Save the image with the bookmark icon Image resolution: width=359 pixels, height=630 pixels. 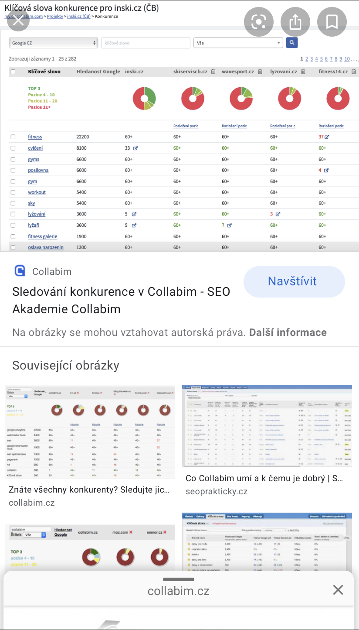coord(332,22)
